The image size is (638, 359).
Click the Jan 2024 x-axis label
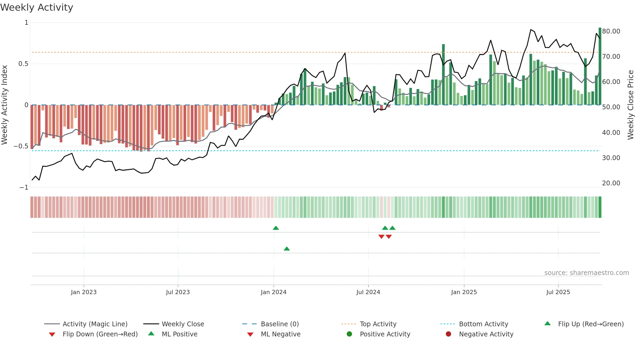(x=274, y=292)
